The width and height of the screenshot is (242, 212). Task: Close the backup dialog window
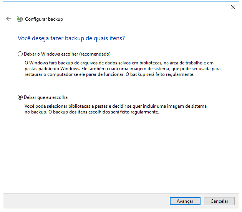coord(233,7)
